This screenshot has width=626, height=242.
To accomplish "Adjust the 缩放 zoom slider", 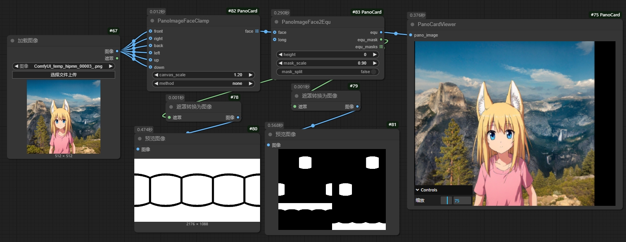I will coord(447,200).
